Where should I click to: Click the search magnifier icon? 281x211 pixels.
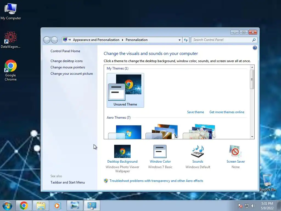tap(254, 40)
